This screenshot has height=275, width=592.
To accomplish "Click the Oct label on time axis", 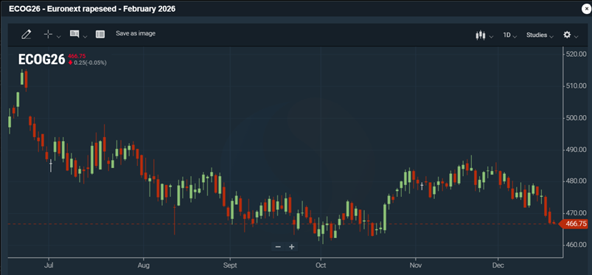I will [321, 265].
